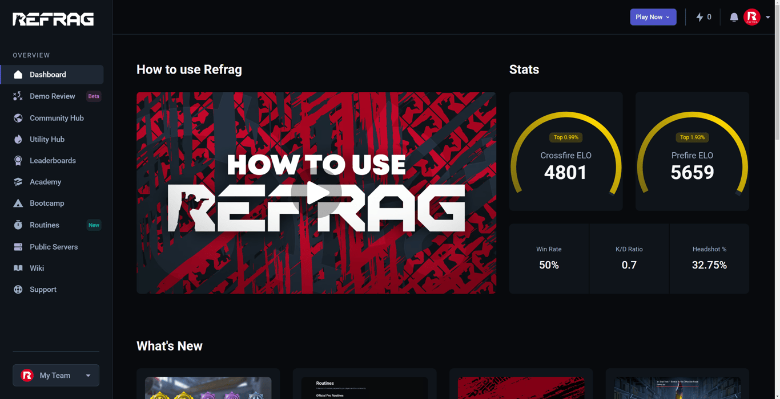Click the Win Rate stat card
The width and height of the screenshot is (780, 399).
click(x=549, y=259)
